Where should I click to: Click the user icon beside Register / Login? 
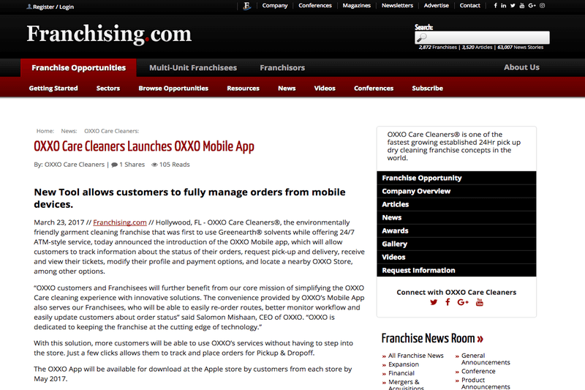29,7
